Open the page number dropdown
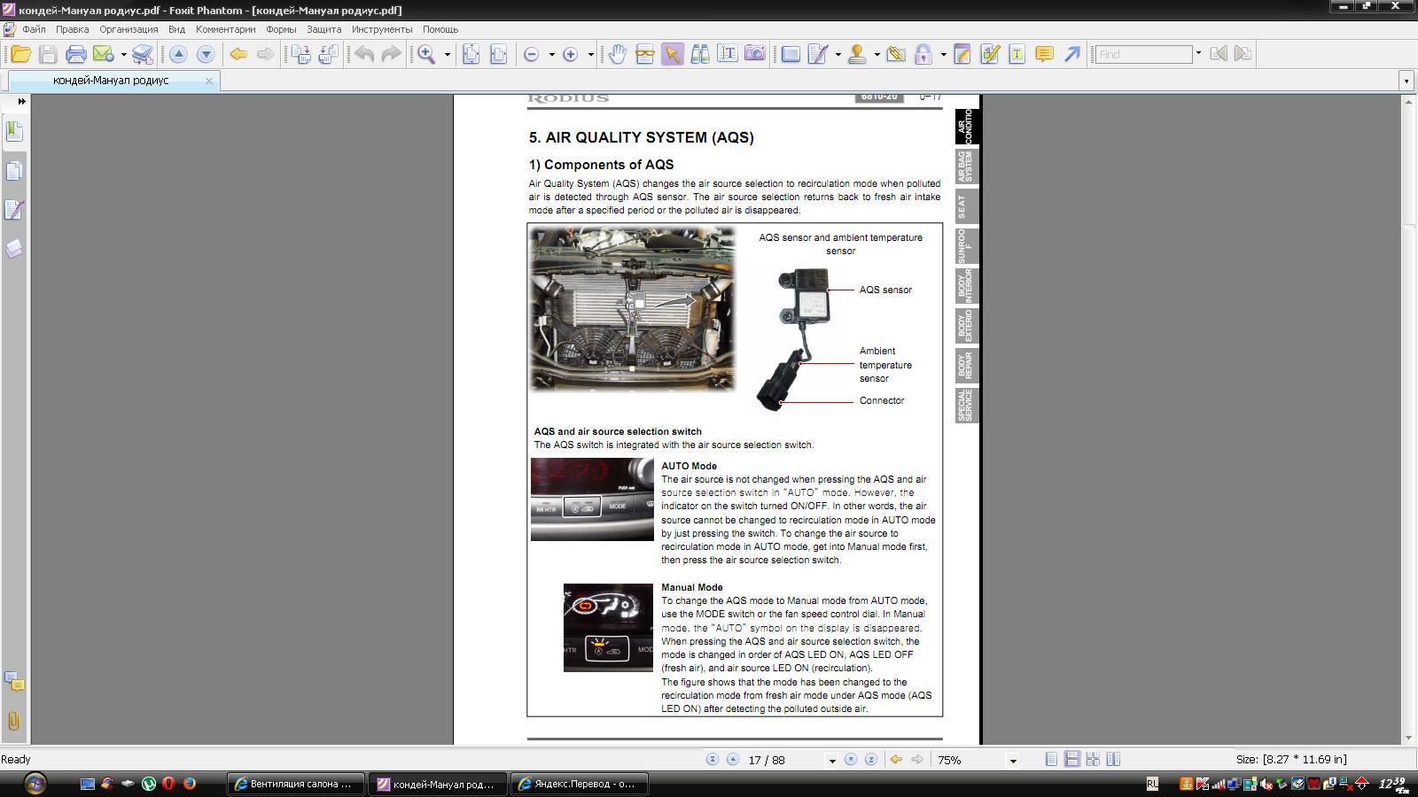The height and width of the screenshot is (797, 1418). point(831,761)
